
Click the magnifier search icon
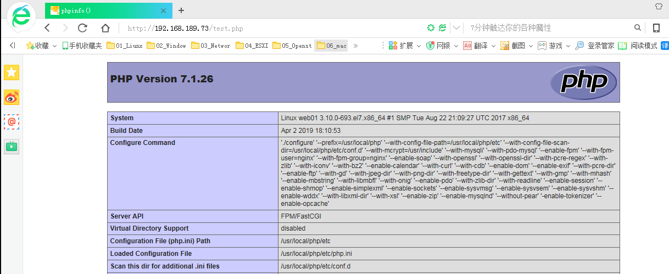point(638,28)
